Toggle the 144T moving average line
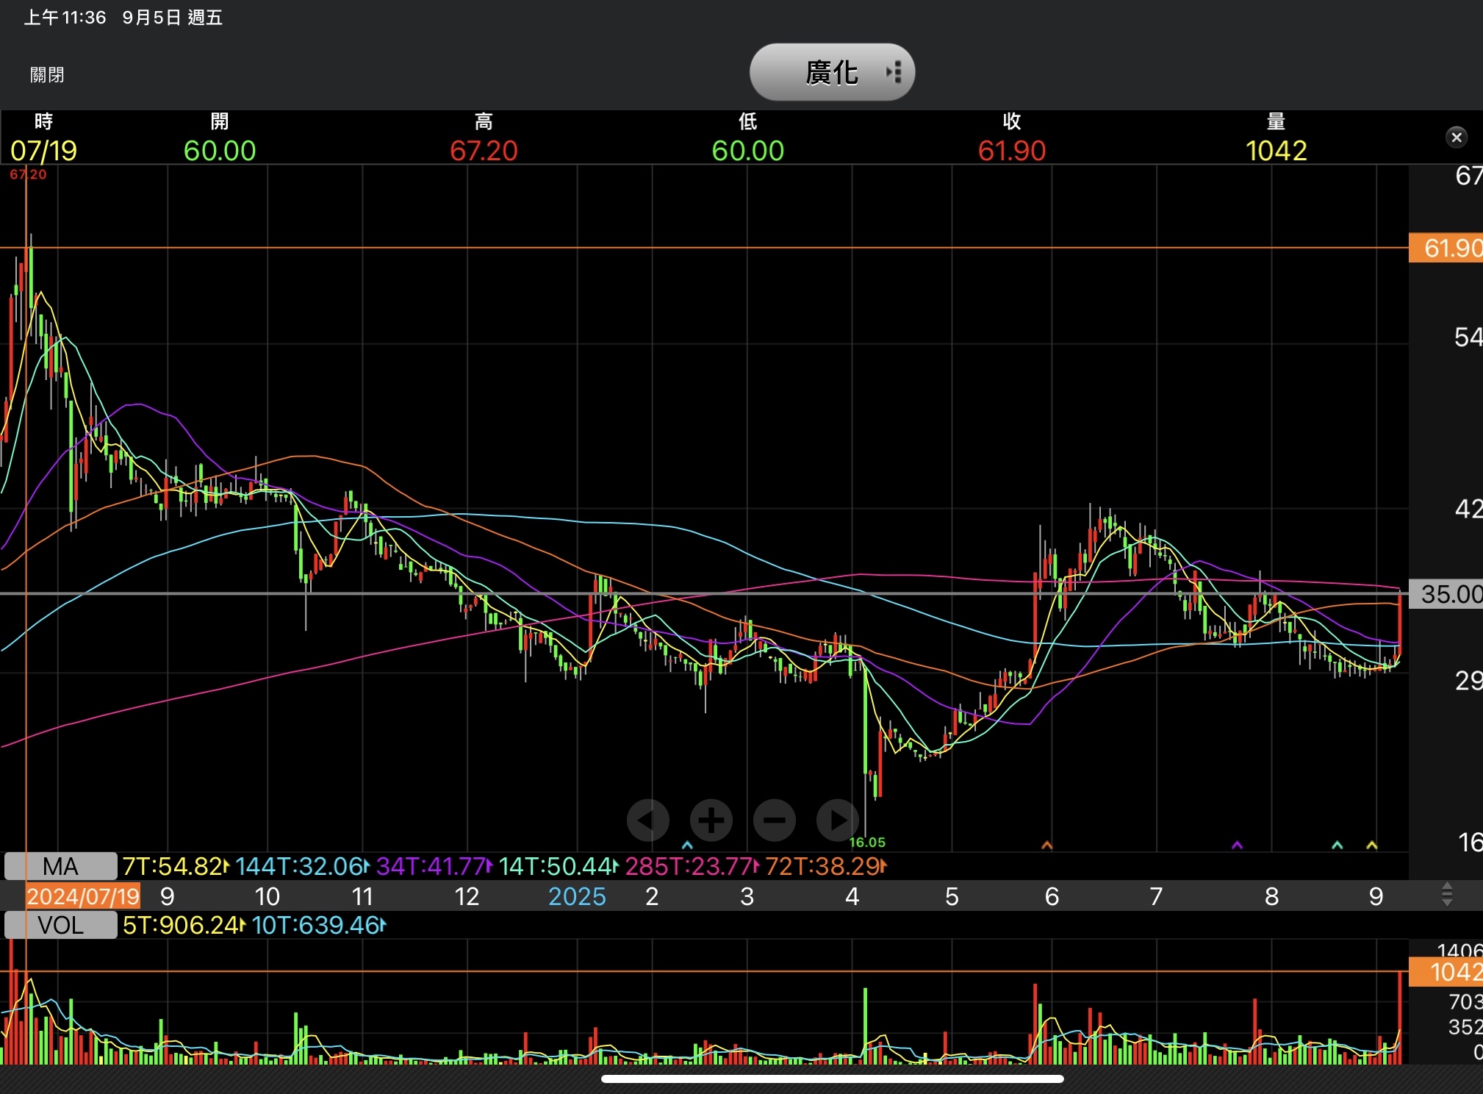This screenshot has height=1094, width=1483. point(302,866)
